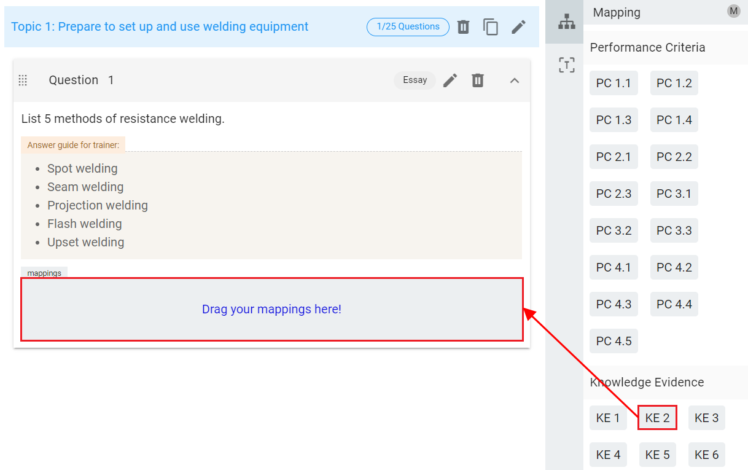The height and width of the screenshot is (470, 748).
Task: Select the PC 2.3 mapping chip
Action: tap(614, 194)
